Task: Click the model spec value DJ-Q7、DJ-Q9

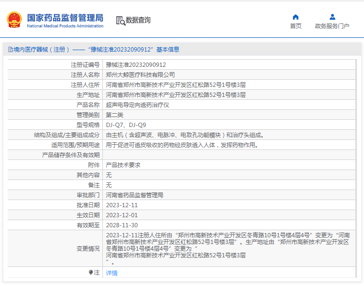Action: [x=126, y=125]
